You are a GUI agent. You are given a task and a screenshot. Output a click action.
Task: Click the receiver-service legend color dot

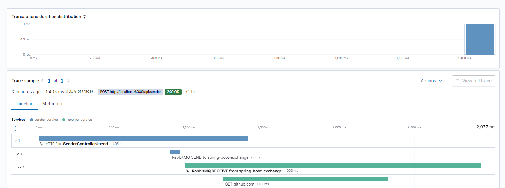[64, 120]
